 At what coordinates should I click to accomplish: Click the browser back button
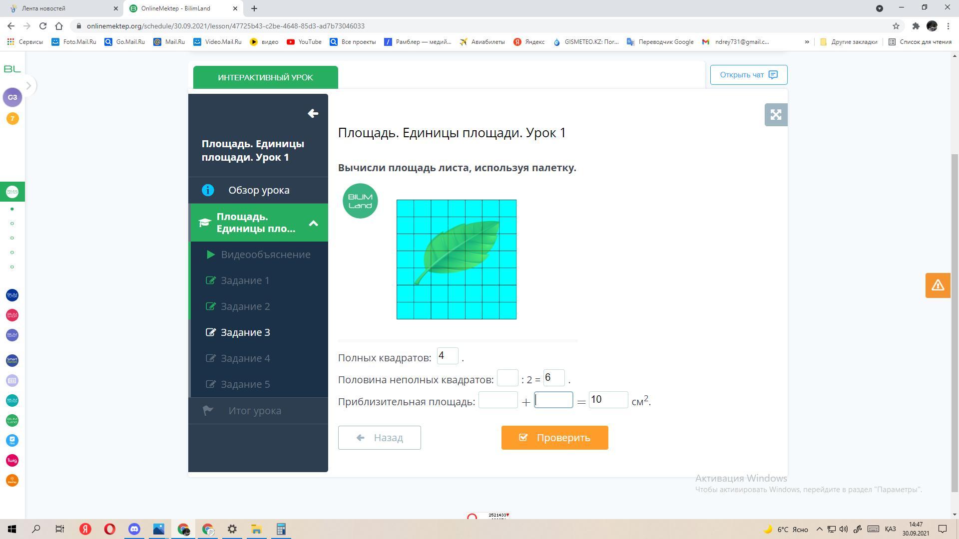[11, 26]
